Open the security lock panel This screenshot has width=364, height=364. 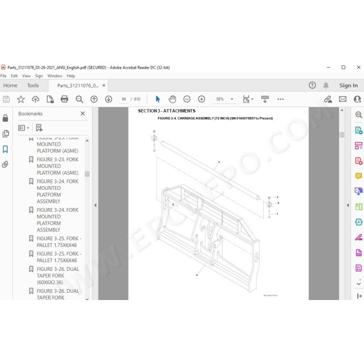click(5, 118)
